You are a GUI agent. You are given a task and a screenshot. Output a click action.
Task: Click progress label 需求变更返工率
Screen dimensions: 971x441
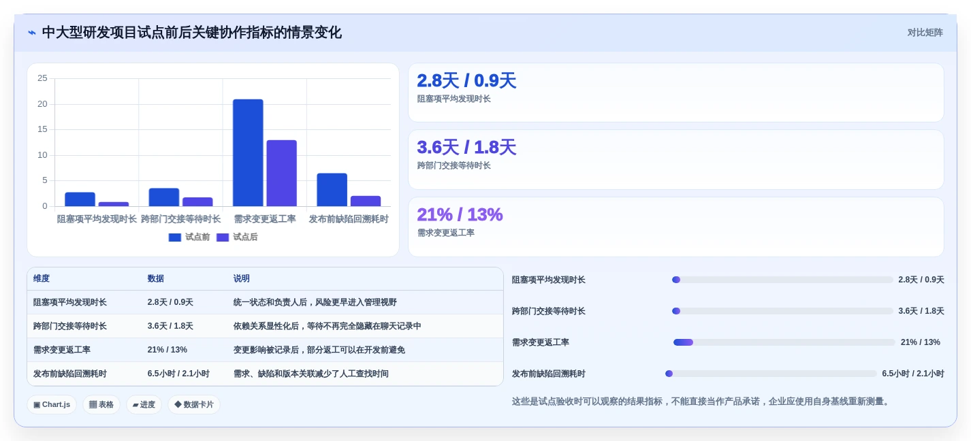(541, 342)
